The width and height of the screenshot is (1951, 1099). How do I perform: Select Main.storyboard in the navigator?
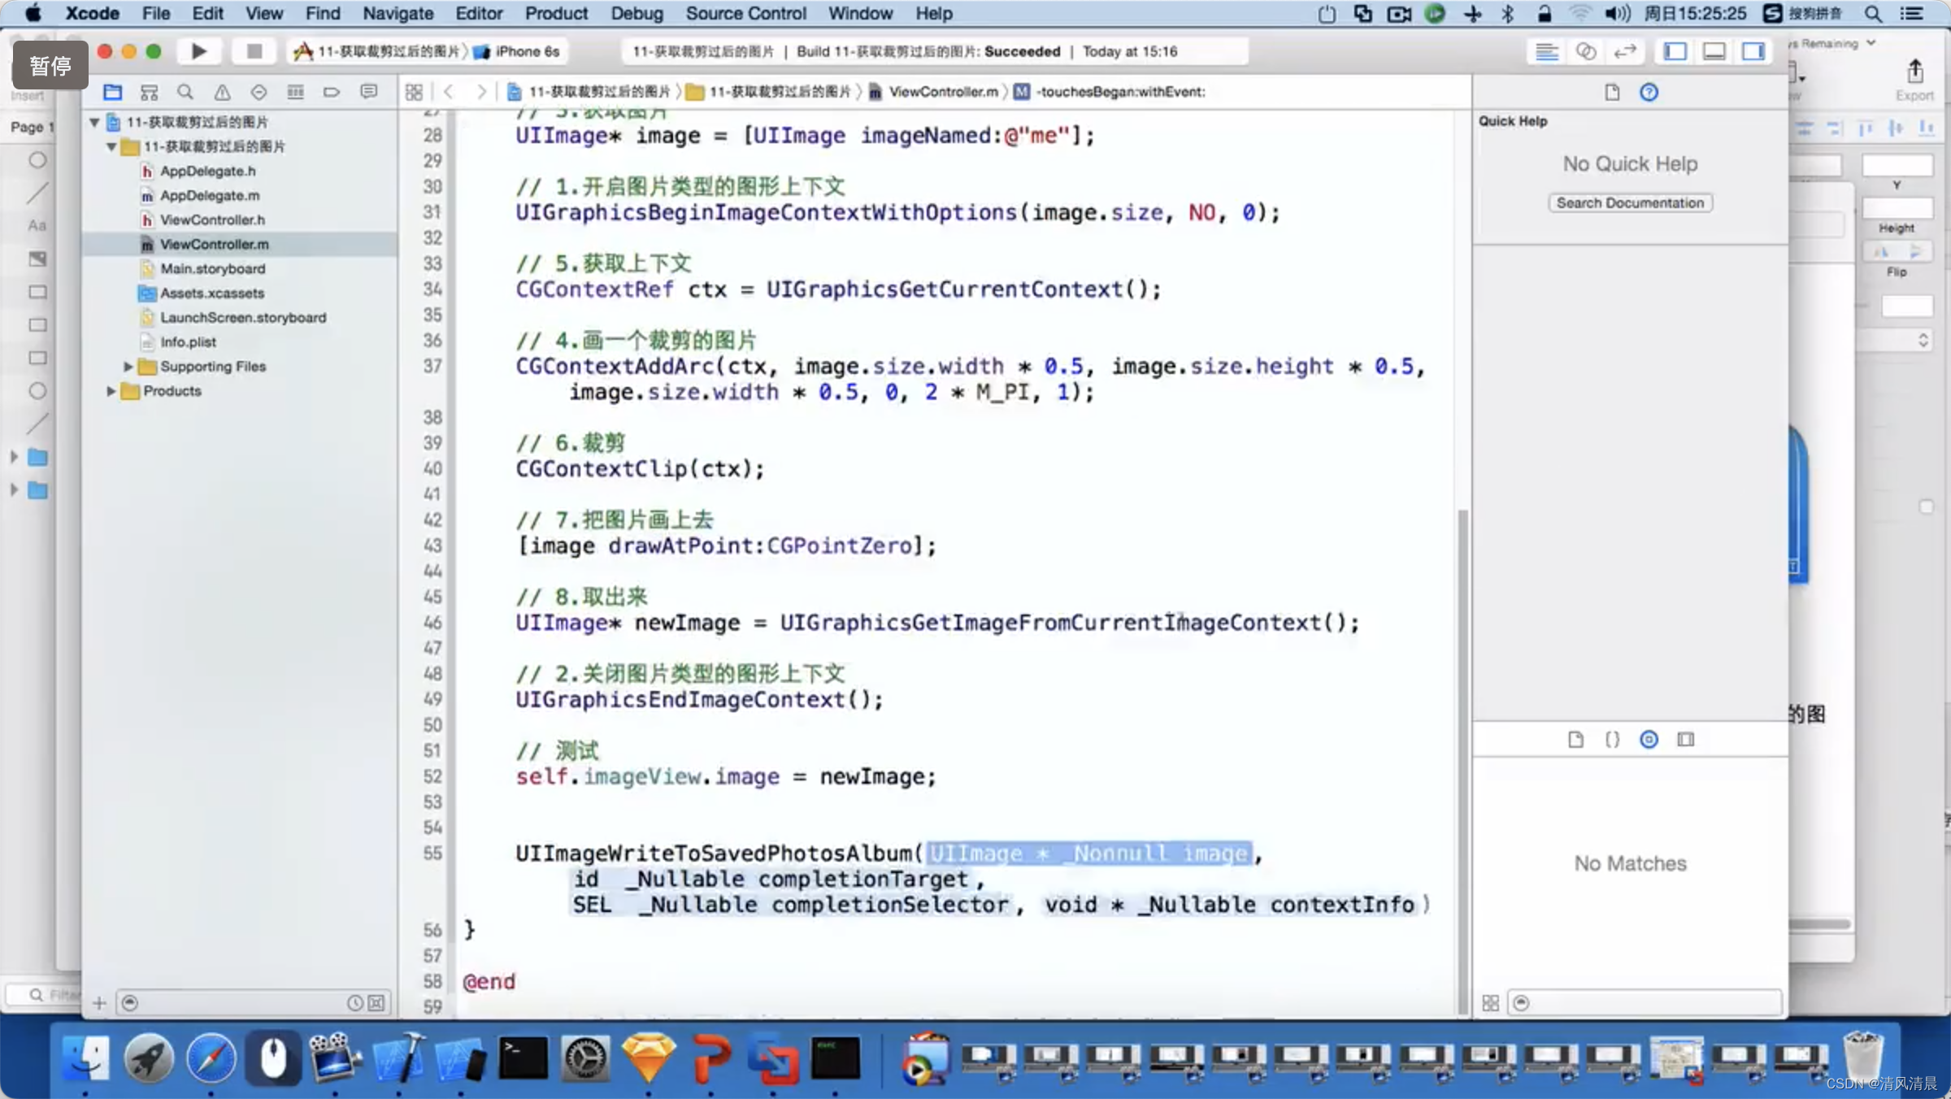(x=212, y=268)
